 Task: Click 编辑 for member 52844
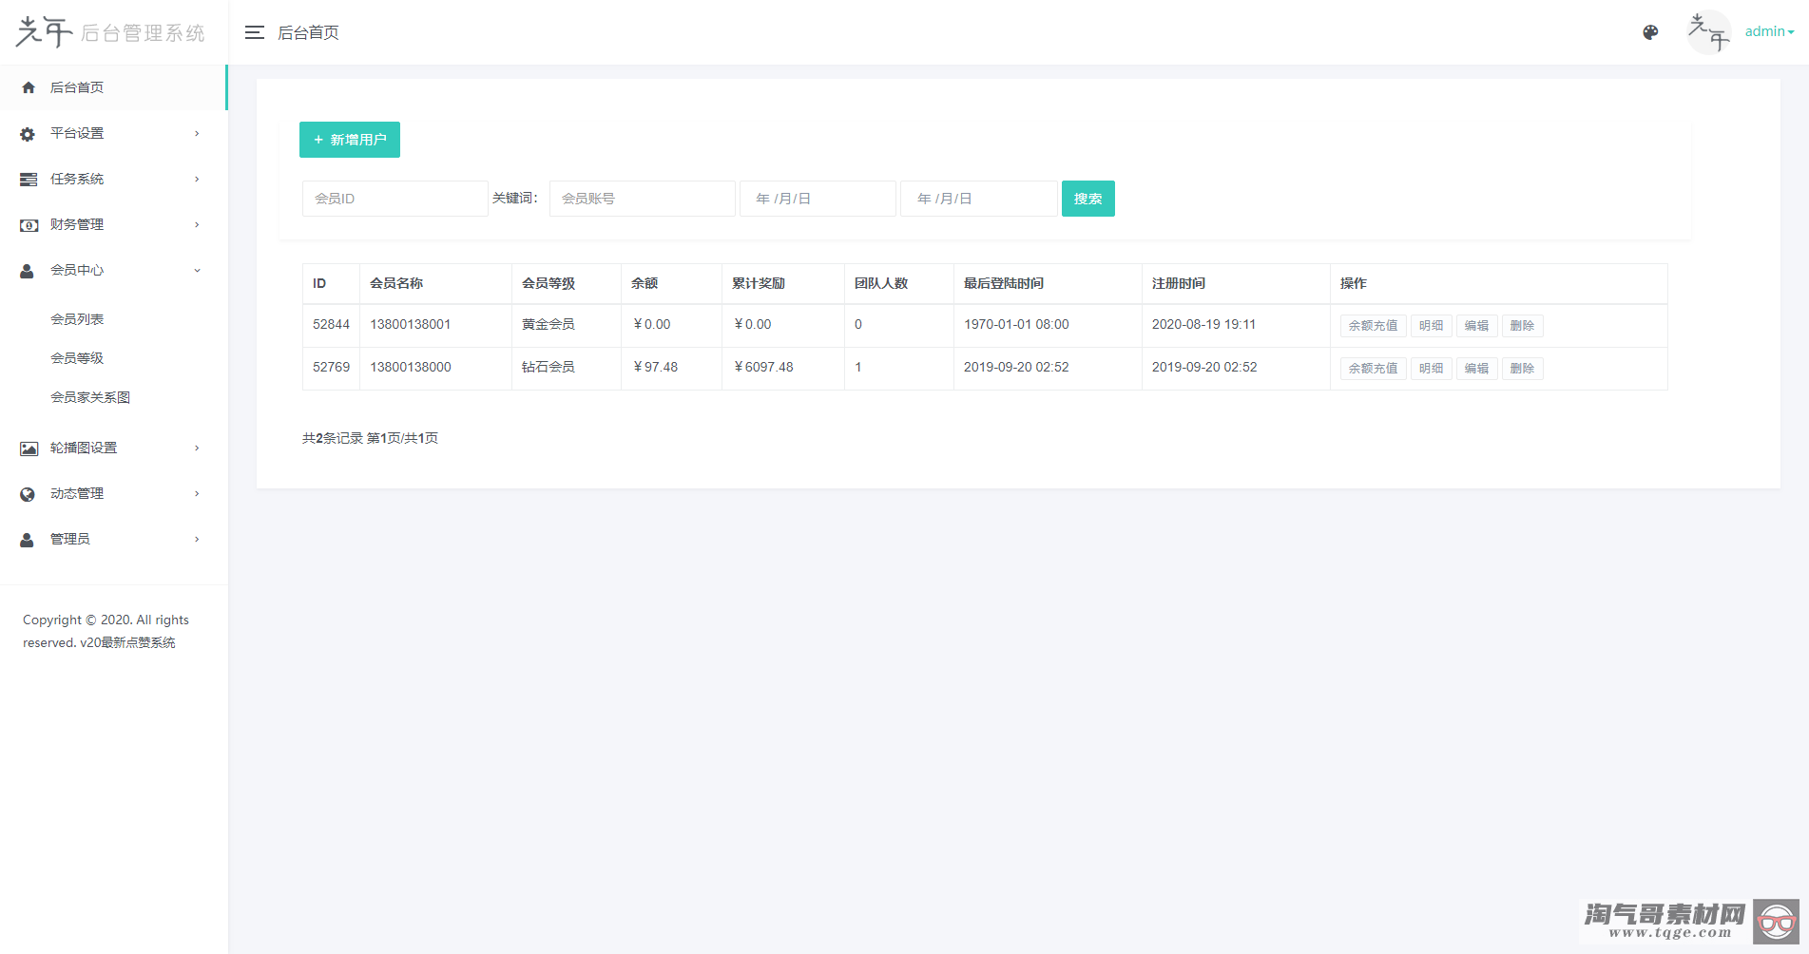[x=1476, y=326]
